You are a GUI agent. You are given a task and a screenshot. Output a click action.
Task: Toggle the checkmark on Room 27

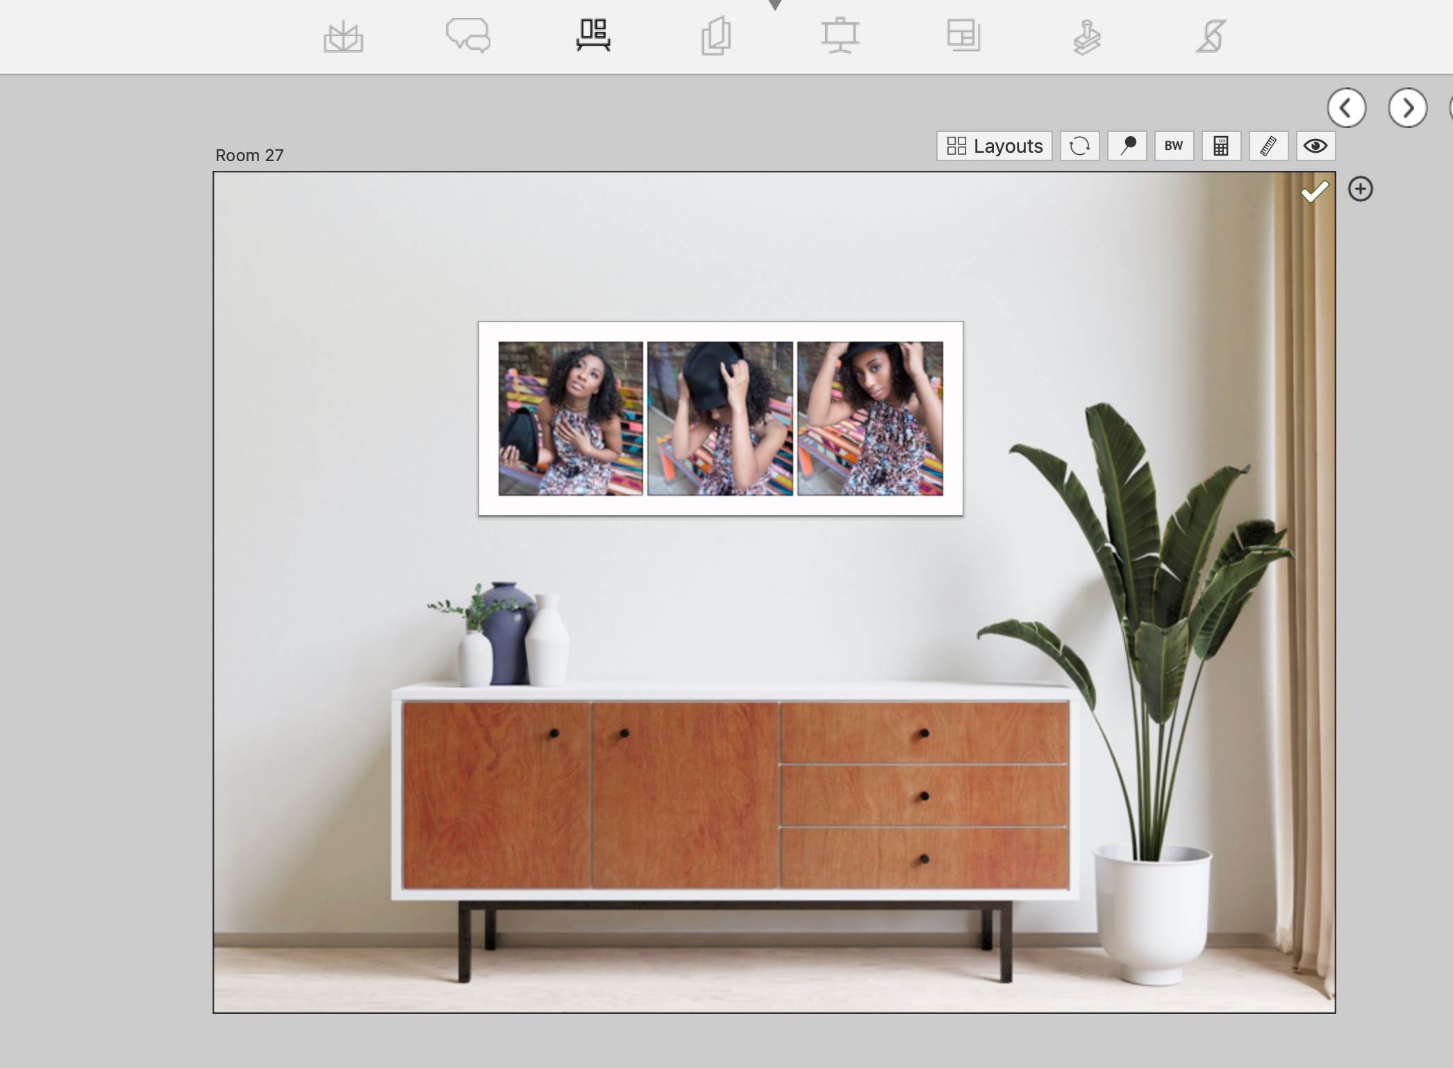tap(1315, 192)
